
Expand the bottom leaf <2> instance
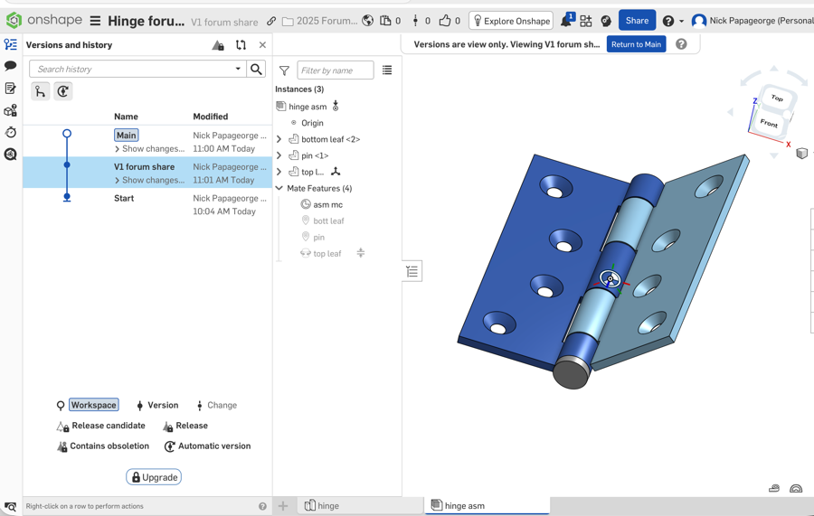click(x=279, y=139)
